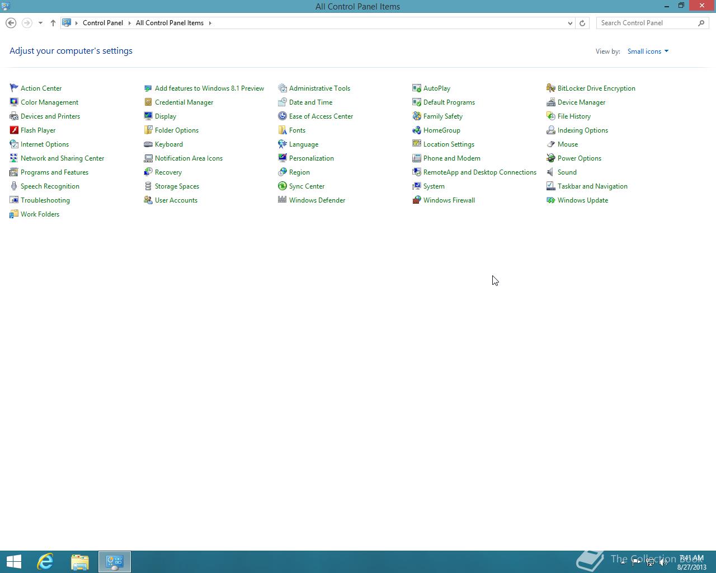Click the Ease of Access Center icon
Screen dimensions: 716x573
282,116
